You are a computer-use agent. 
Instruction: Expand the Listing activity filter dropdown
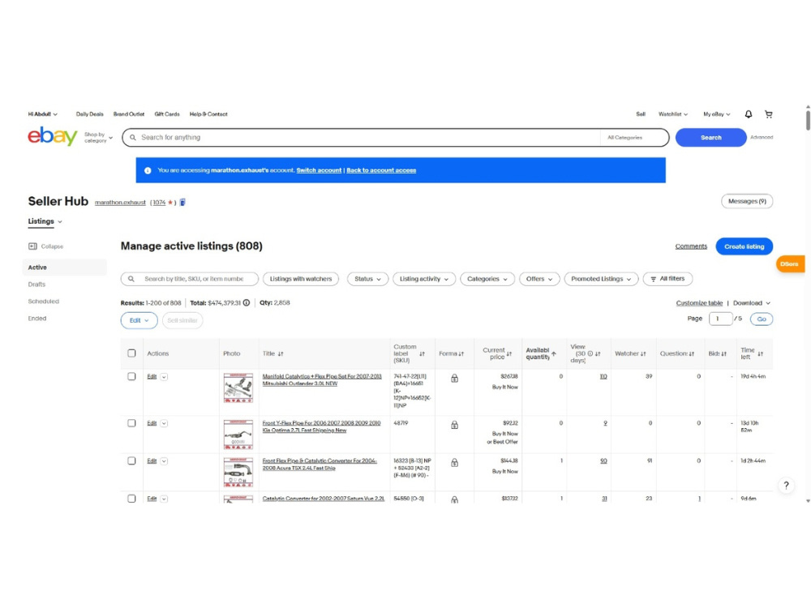(x=424, y=279)
